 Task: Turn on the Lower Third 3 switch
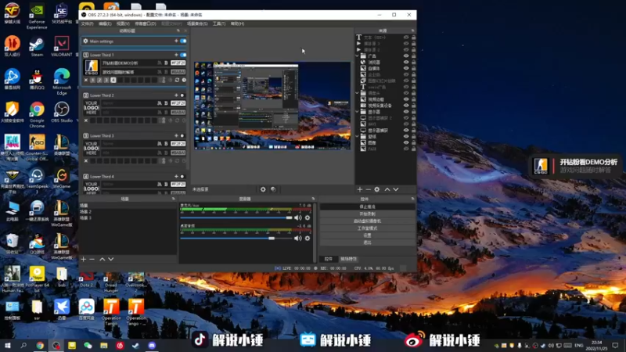tap(182, 135)
